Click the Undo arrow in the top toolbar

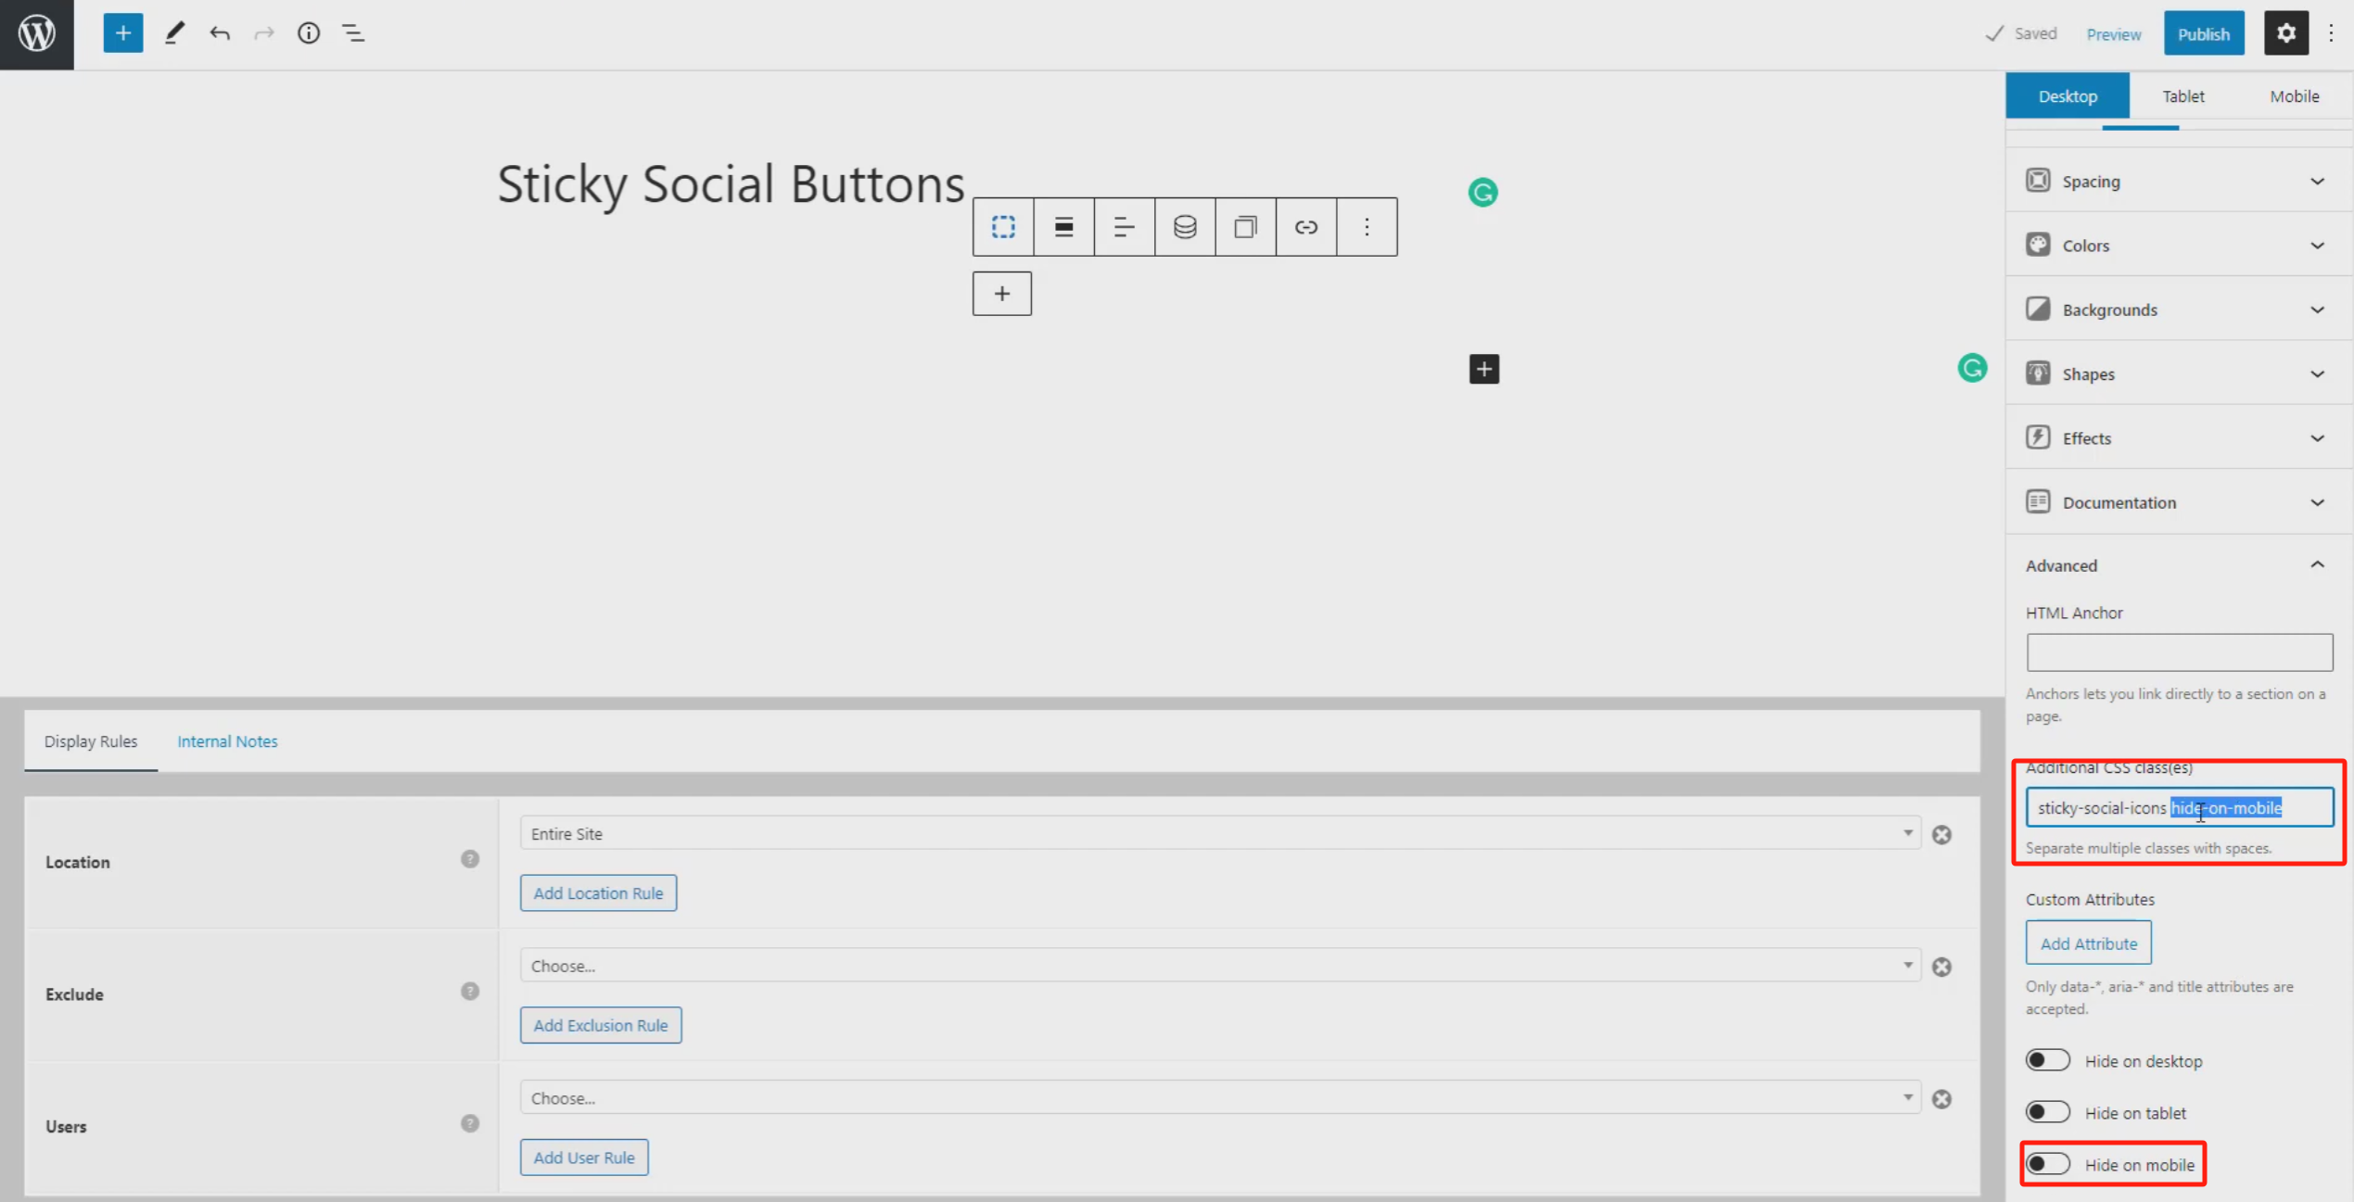(220, 32)
